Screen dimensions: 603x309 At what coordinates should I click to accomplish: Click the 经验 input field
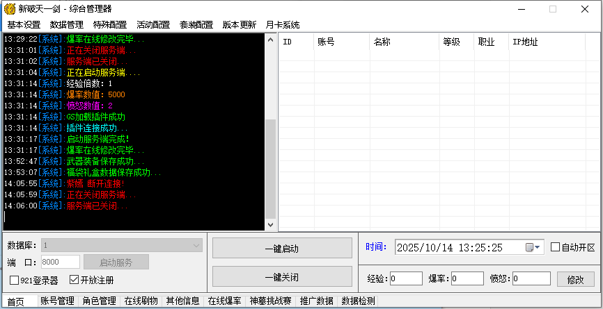[x=406, y=278]
